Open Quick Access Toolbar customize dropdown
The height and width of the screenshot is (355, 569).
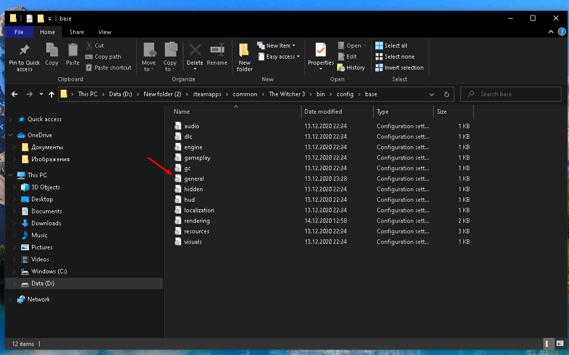(50, 19)
